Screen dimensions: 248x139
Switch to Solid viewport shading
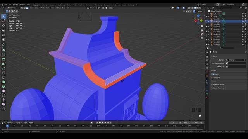pos(195,8)
